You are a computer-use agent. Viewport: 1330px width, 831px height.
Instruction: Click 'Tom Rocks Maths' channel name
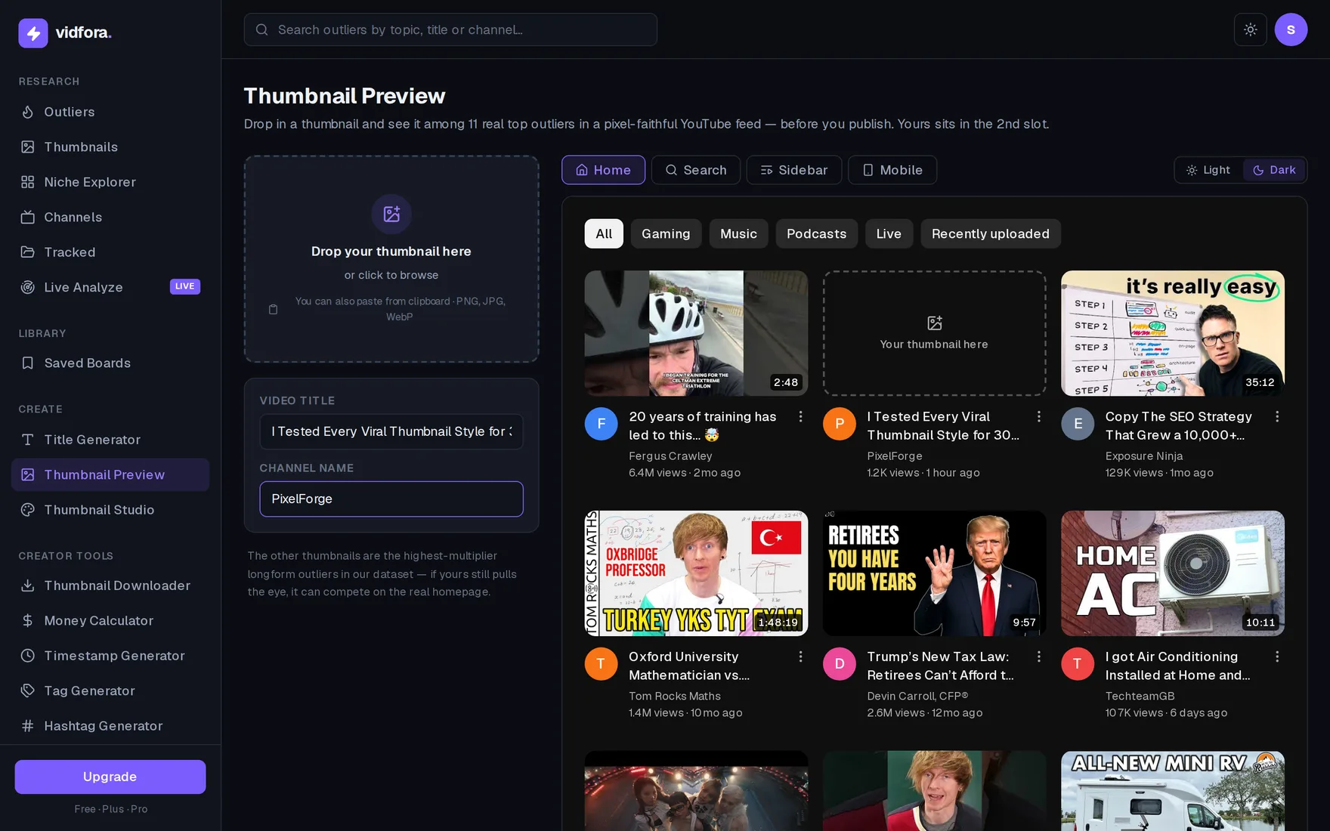click(675, 697)
